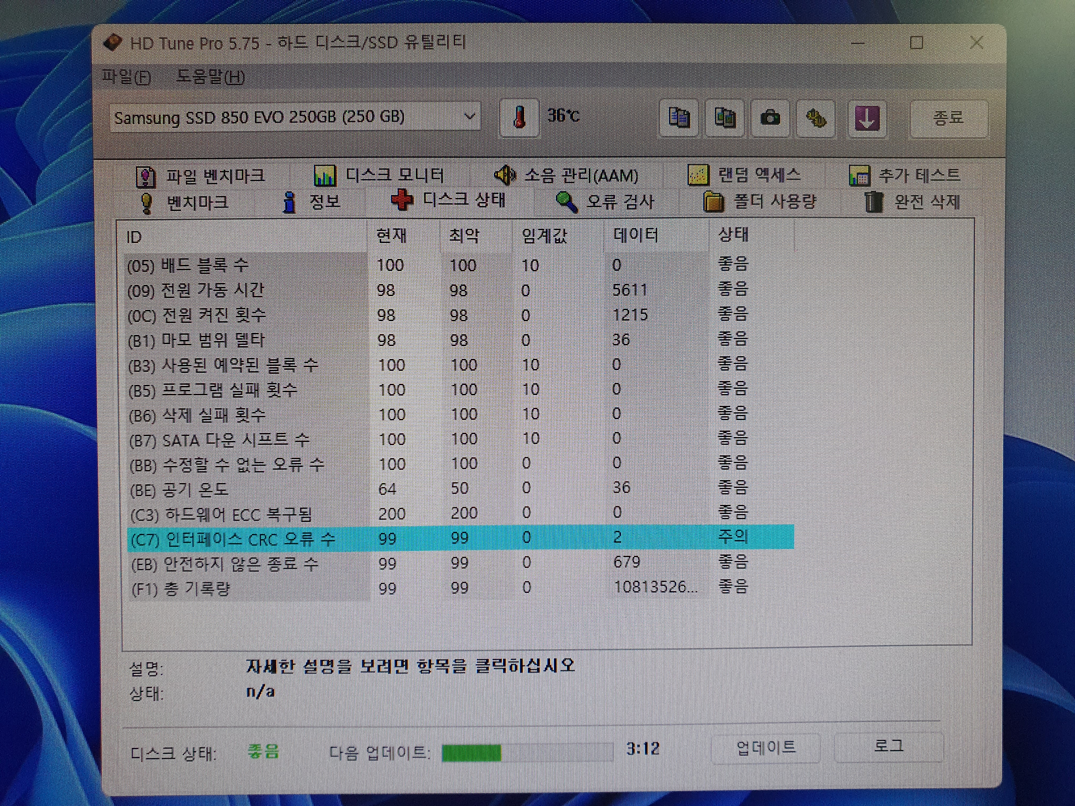
Task: Click the 디스크 모니터 chart icon
Action: [325, 175]
